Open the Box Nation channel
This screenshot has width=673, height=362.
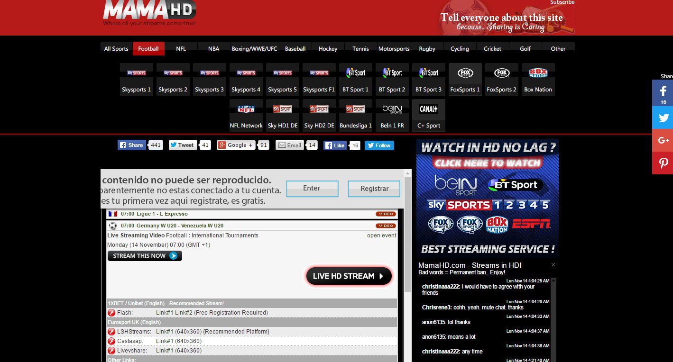(x=538, y=80)
